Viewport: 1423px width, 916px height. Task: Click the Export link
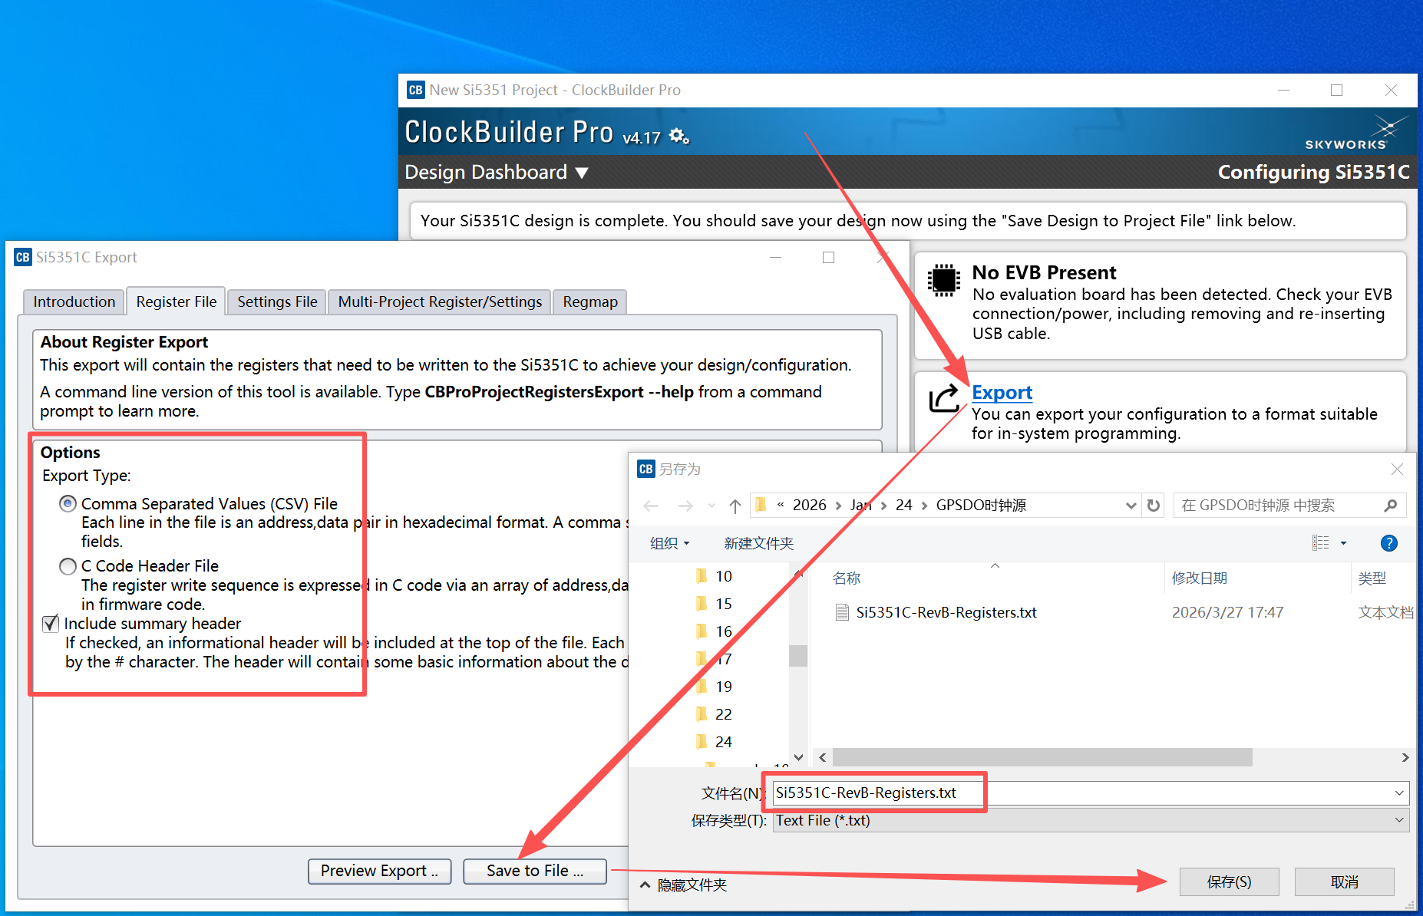pyautogui.click(x=1002, y=393)
